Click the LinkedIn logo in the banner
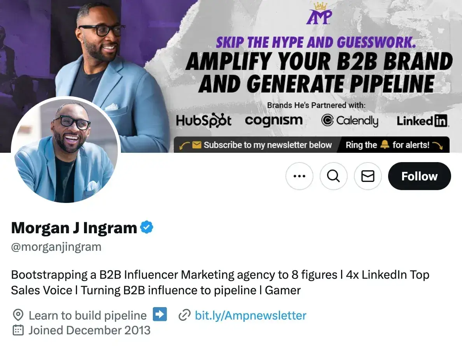 (x=422, y=121)
